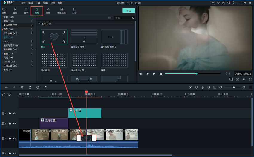Expand the 媒体 (156) category
The width and height of the screenshot is (254, 157).
[x=32, y=21]
